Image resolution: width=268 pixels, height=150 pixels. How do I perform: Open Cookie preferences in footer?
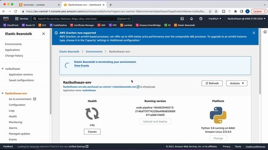pyautogui.click(x=255, y=147)
